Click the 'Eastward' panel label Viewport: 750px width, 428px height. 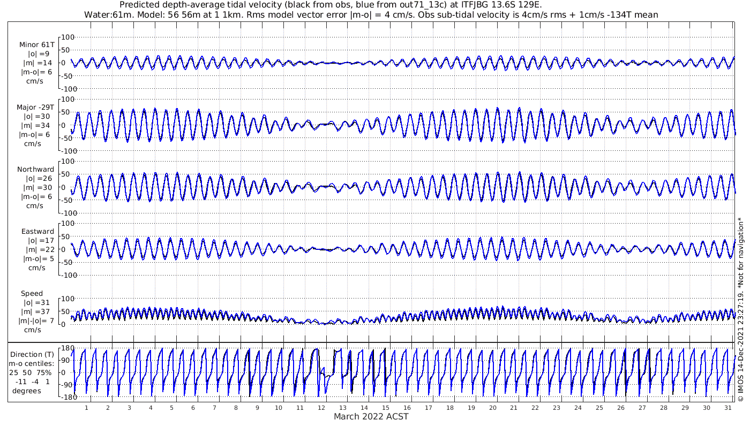[x=37, y=232]
